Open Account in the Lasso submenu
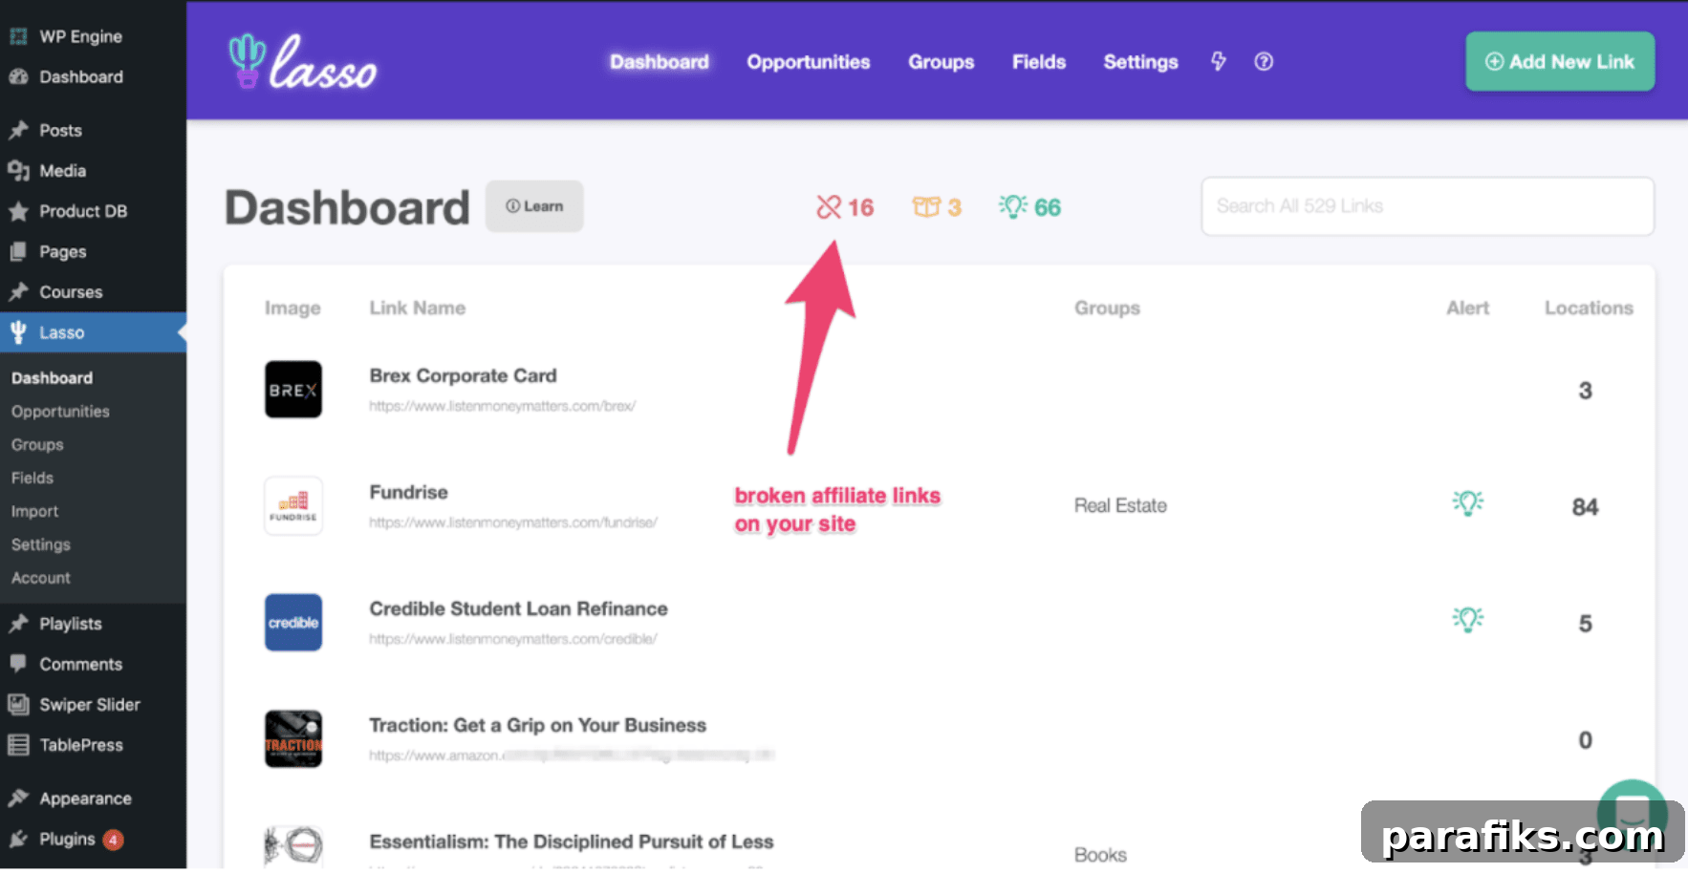This screenshot has width=1688, height=873. point(41,578)
